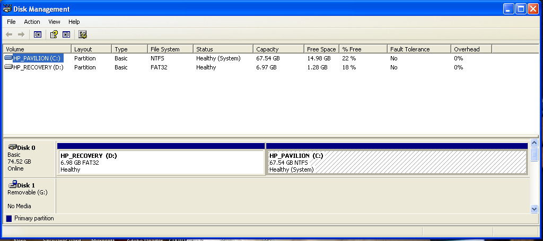This screenshot has width=543, height=241.
Task: Click the Back arrow toolbar icon
Action: [x=10, y=34]
